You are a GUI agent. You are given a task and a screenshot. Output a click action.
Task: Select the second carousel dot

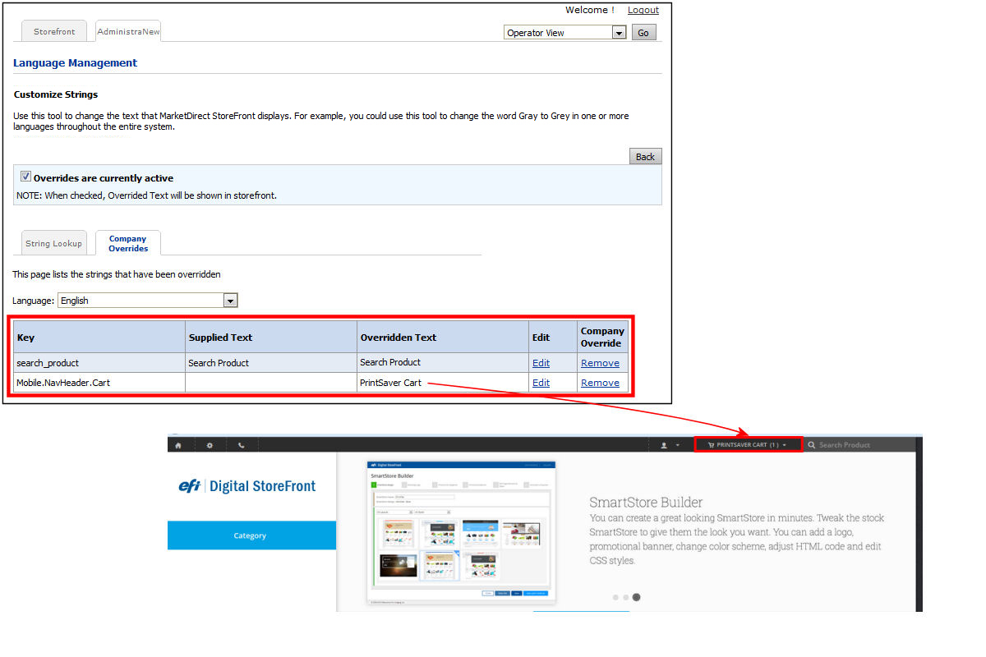coord(625,597)
